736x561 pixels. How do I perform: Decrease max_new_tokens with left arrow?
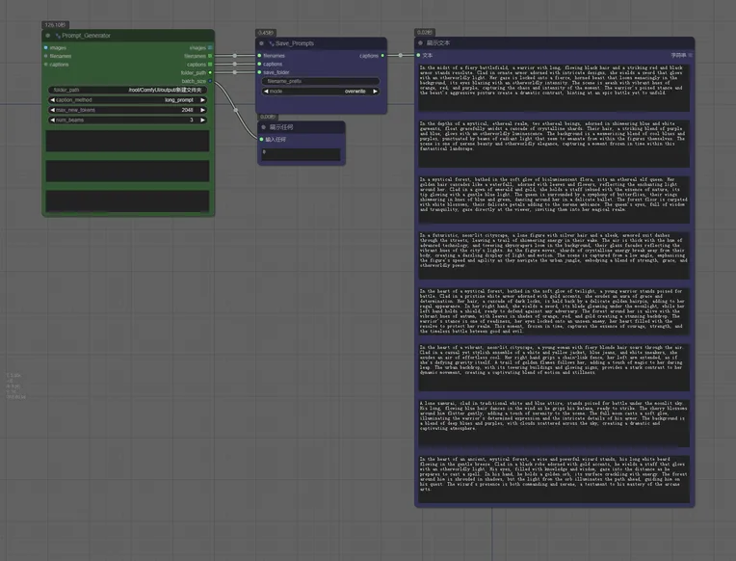pos(52,110)
